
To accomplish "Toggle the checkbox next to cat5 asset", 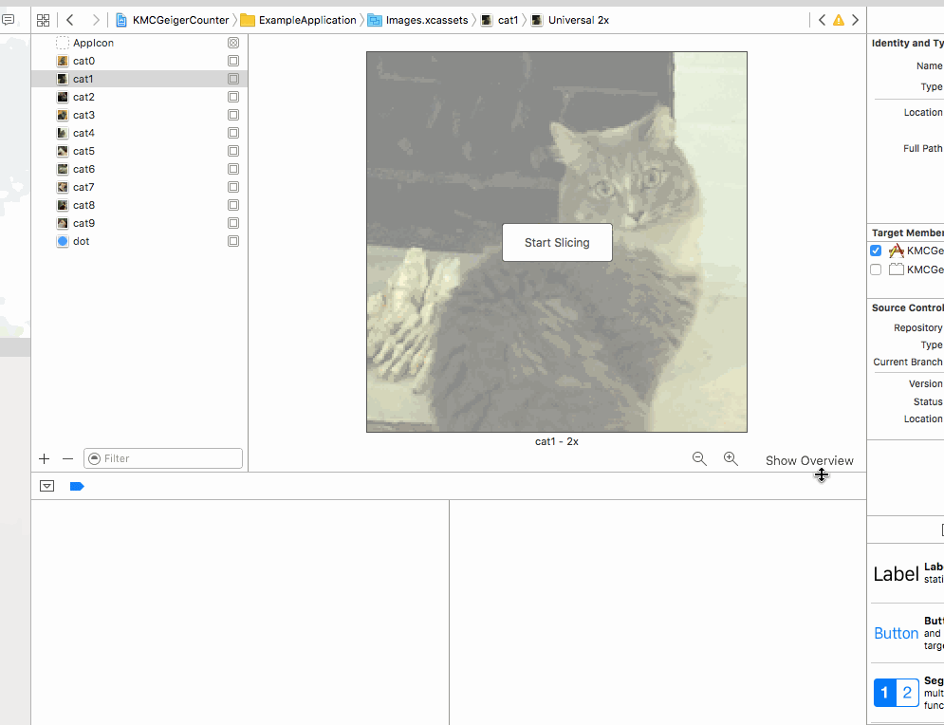I will [232, 151].
